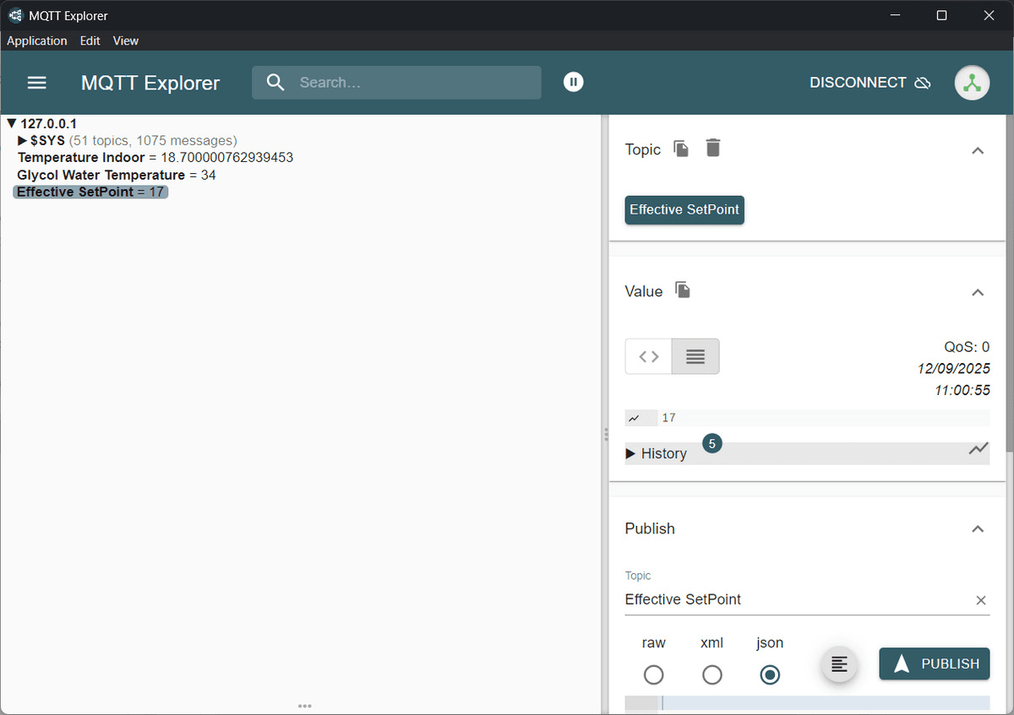Select the Effective SetPoint tree row

pyautogui.click(x=90, y=192)
